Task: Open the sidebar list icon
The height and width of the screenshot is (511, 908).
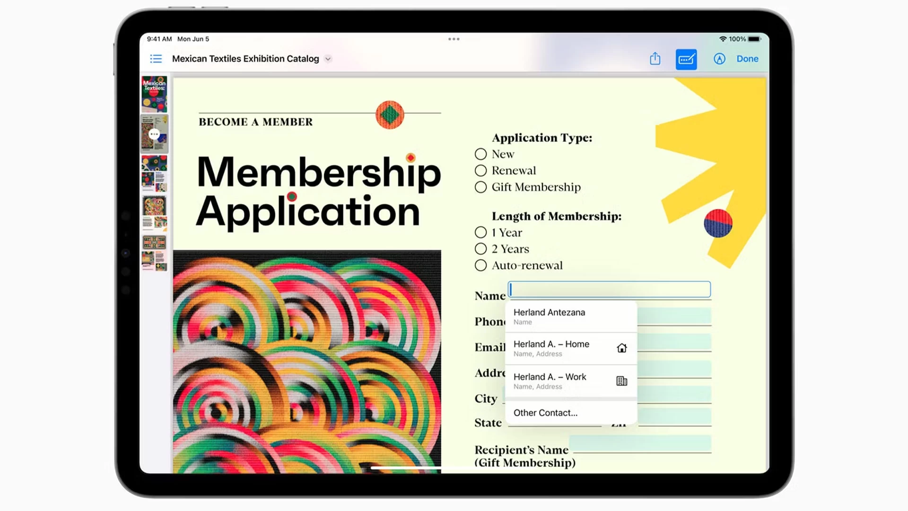Action: 156,59
